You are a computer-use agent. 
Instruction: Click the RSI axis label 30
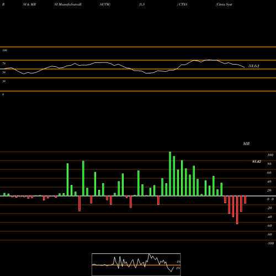coord(4,81)
